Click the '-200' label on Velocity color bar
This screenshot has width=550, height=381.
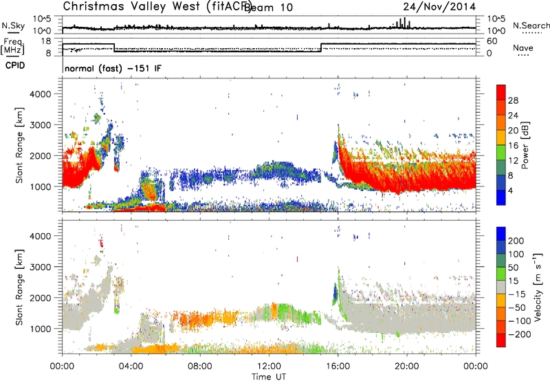(x=520, y=334)
